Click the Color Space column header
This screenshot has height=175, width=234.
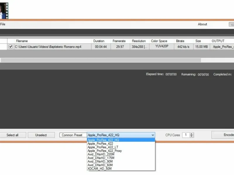(162, 41)
